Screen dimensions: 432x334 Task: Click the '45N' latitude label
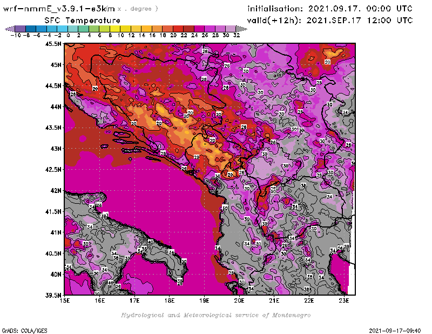tap(56, 65)
